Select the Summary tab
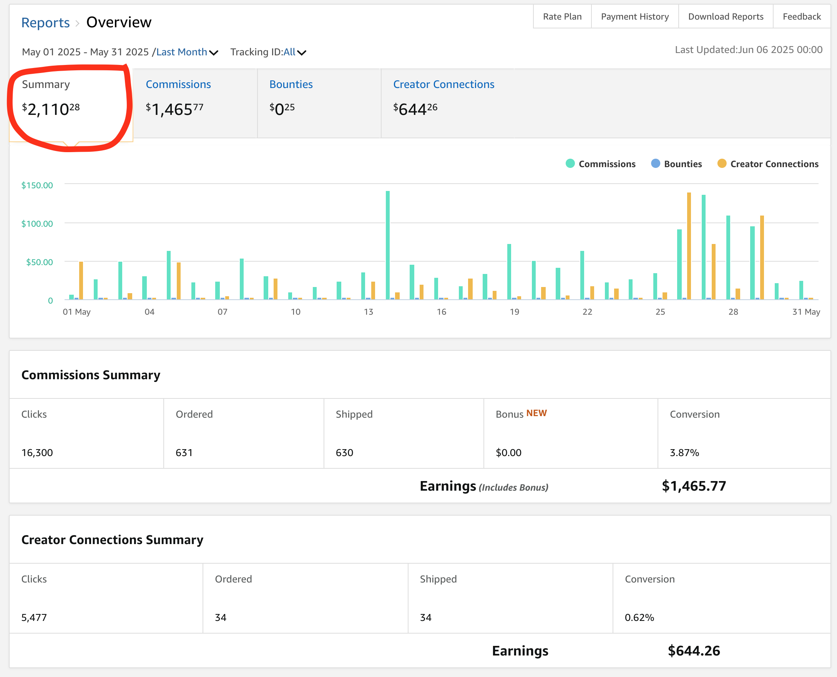Viewport: 837px width, 677px height. pyautogui.click(x=46, y=84)
